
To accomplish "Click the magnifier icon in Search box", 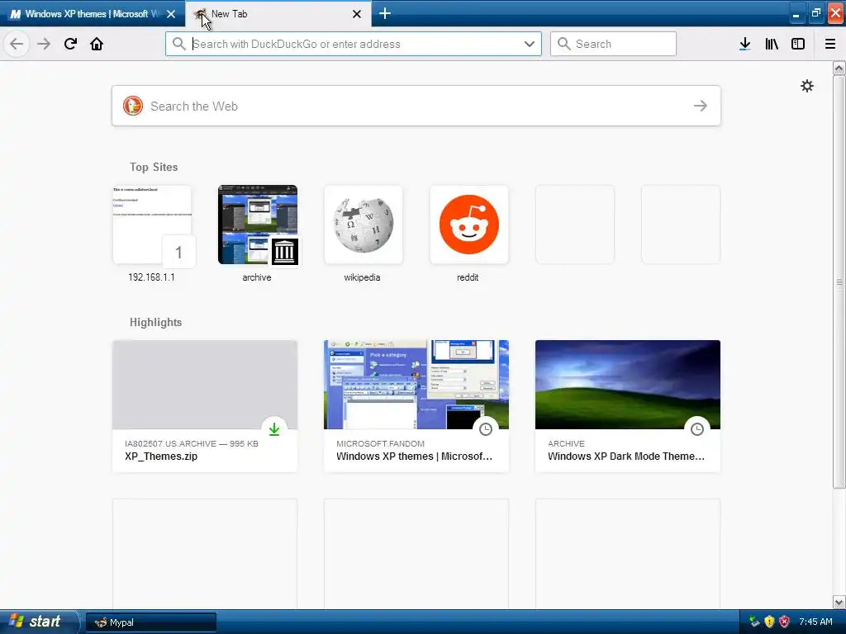I will [563, 44].
